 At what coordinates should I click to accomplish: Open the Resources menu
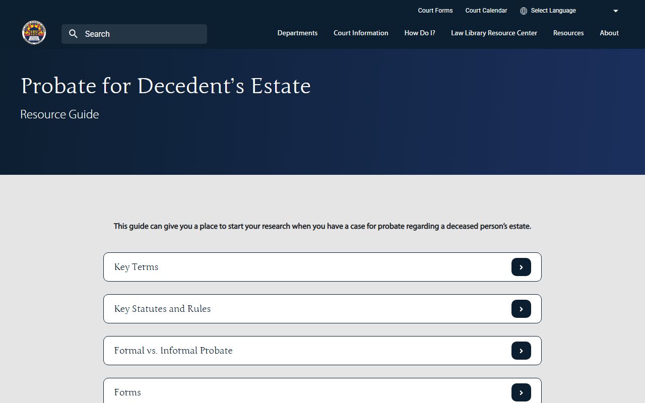point(568,33)
